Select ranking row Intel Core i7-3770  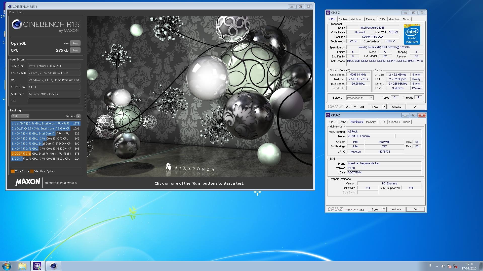46,139
